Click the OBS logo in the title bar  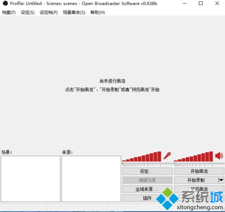5,3
